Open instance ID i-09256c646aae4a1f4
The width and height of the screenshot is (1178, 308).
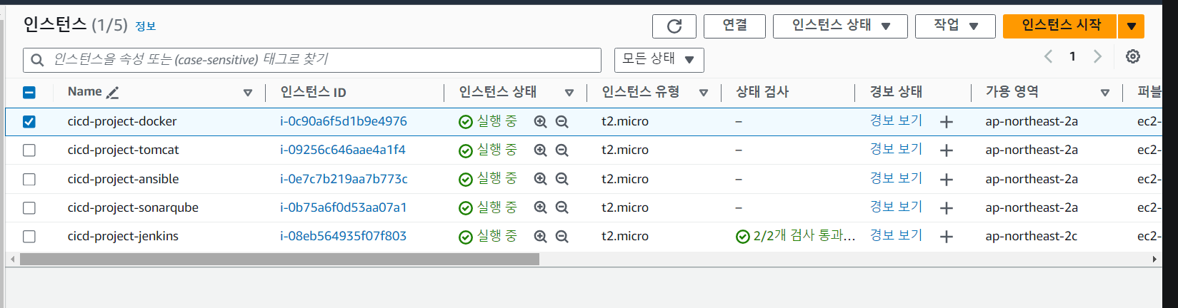click(343, 150)
